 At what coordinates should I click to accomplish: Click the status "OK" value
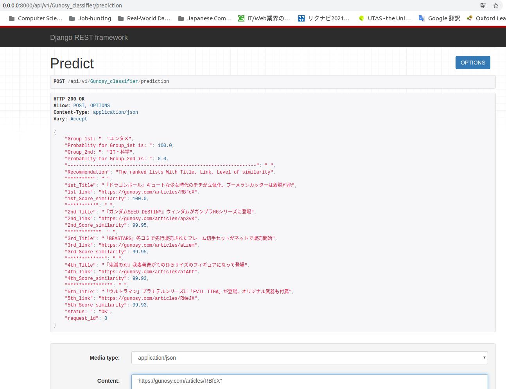(104, 312)
